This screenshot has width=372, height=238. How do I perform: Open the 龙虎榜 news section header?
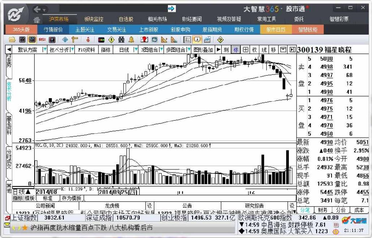point(112,205)
